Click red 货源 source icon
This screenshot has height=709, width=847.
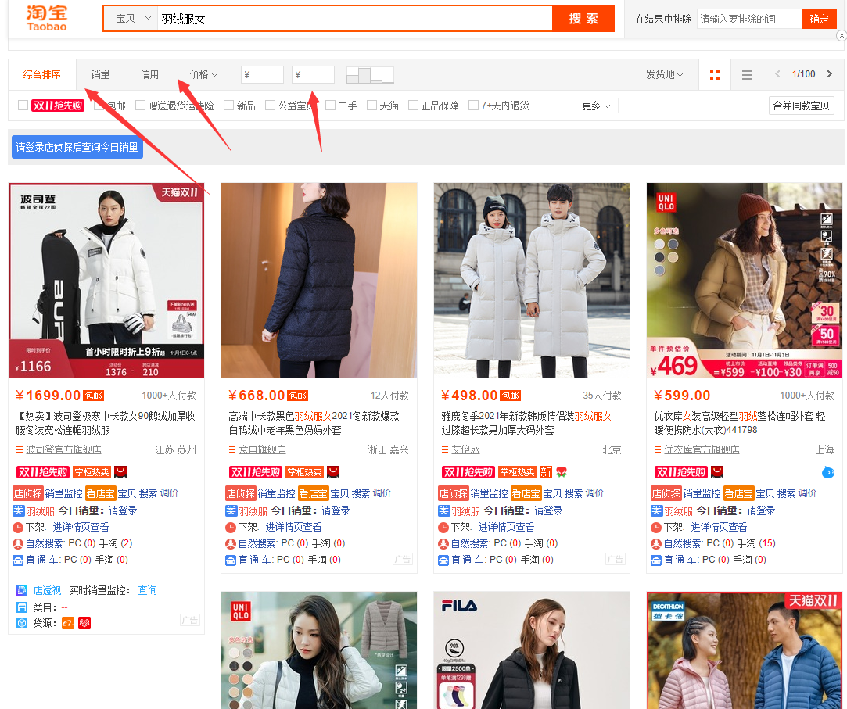pyautogui.click(x=84, y=623)
